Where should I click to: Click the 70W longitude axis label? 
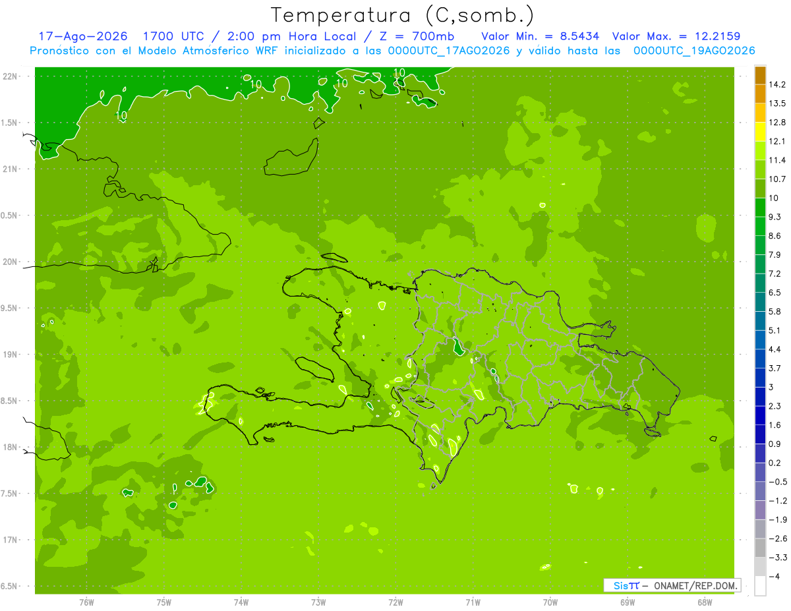(550, 602)
